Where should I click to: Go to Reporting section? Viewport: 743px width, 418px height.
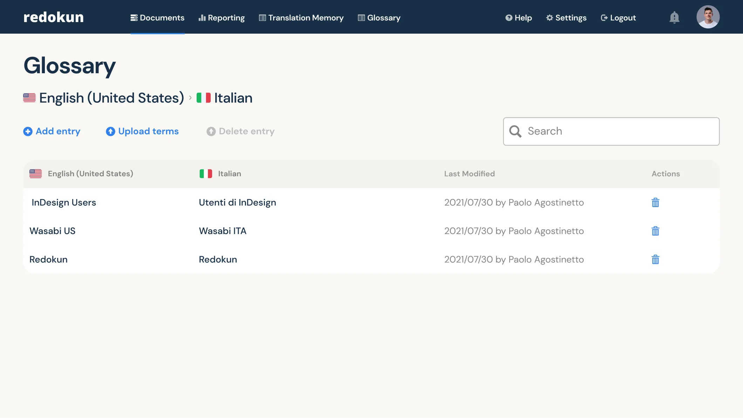(x=221, y=18)
